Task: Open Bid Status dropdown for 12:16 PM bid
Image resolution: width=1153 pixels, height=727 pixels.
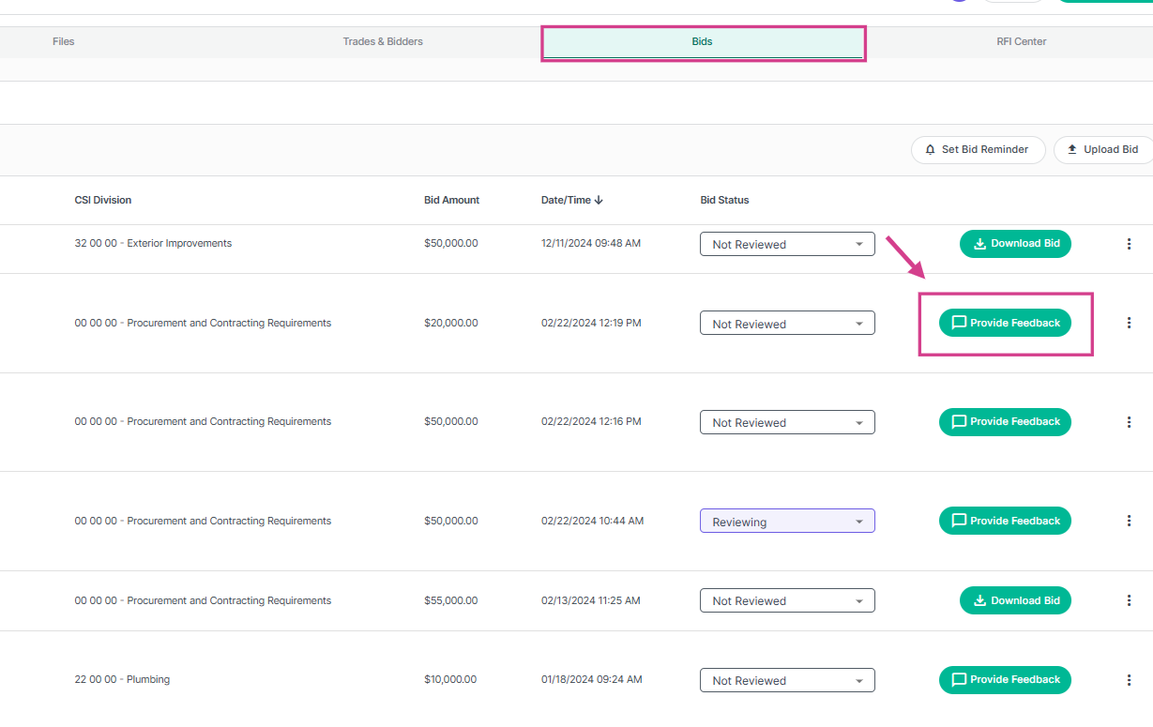Action: (x=787, y=422)
